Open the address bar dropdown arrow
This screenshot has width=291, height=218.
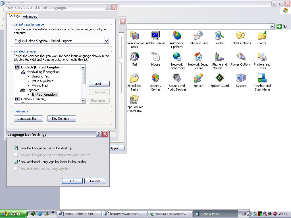[272, 26]
